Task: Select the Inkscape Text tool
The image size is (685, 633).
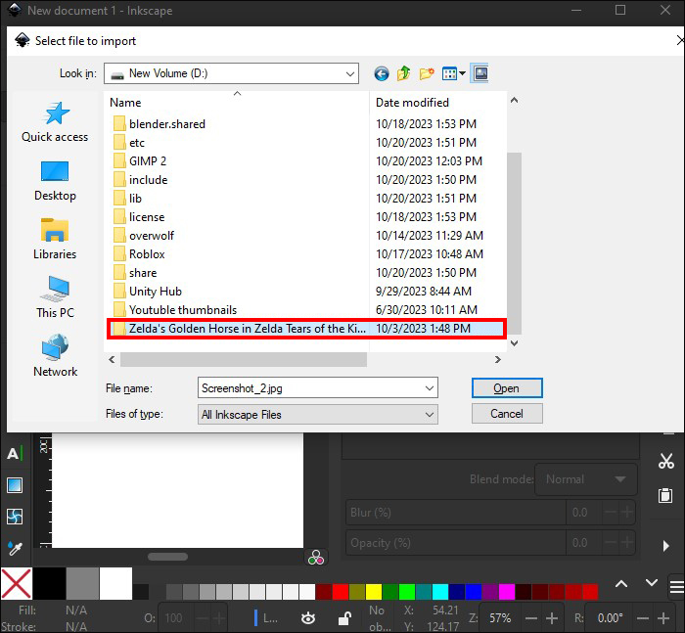Action: (x=15, y=453)
